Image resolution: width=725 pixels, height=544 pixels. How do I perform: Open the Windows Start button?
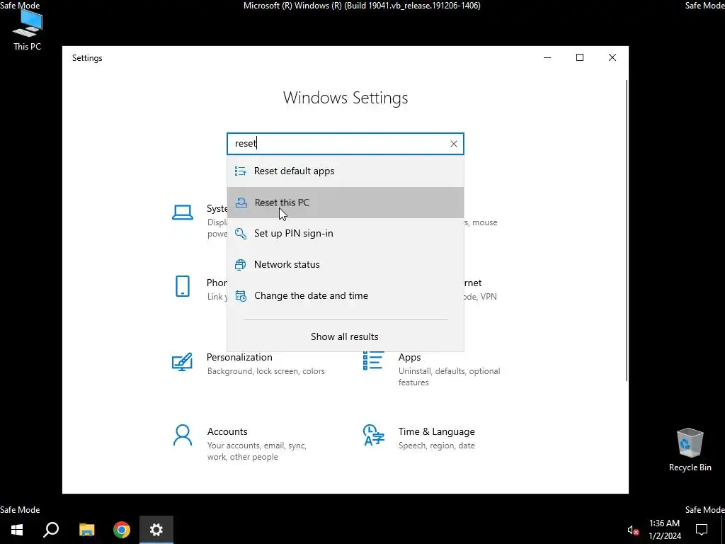17,530
